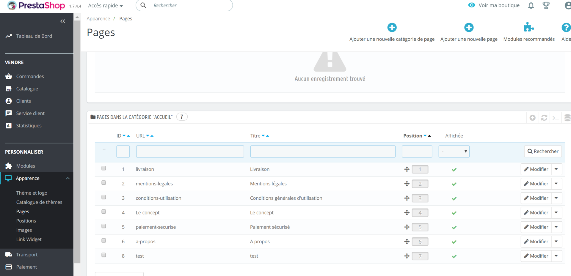Toggle Affichée checkmark for a-propos
This screenshot has width=571, height=276.
pos(454,242)
